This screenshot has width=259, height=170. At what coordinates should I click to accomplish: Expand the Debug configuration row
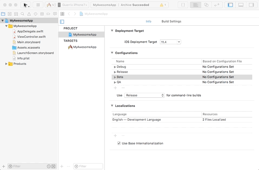(115, 67)
